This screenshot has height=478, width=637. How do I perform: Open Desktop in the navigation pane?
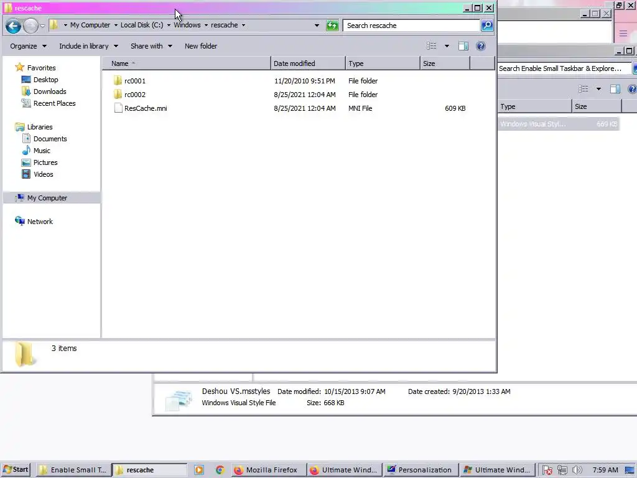click(x=45, y=80)
